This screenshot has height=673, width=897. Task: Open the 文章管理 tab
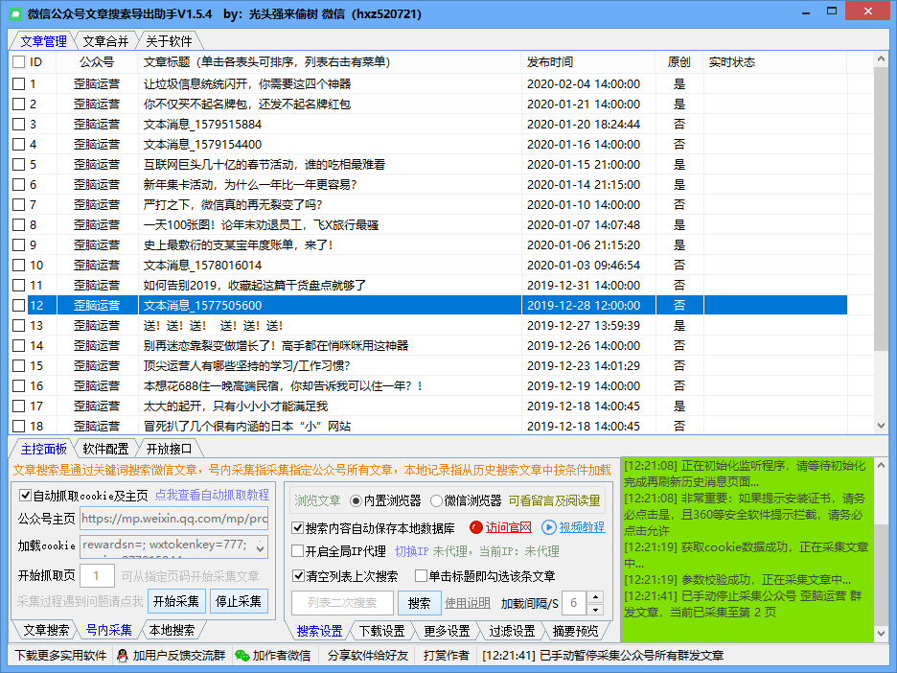(43, 41)
